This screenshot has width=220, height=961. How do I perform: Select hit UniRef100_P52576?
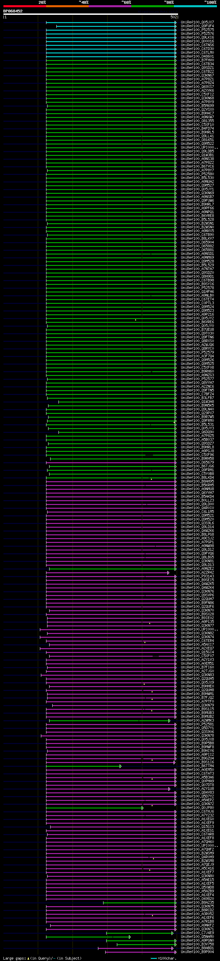(x=197, y=33)
